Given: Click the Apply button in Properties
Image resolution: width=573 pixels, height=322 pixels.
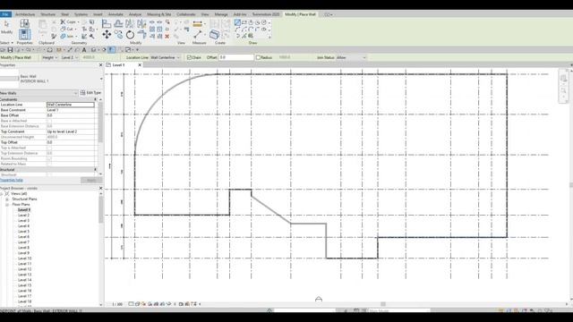Looking at the screenshot, I should [x=91, y=181].
